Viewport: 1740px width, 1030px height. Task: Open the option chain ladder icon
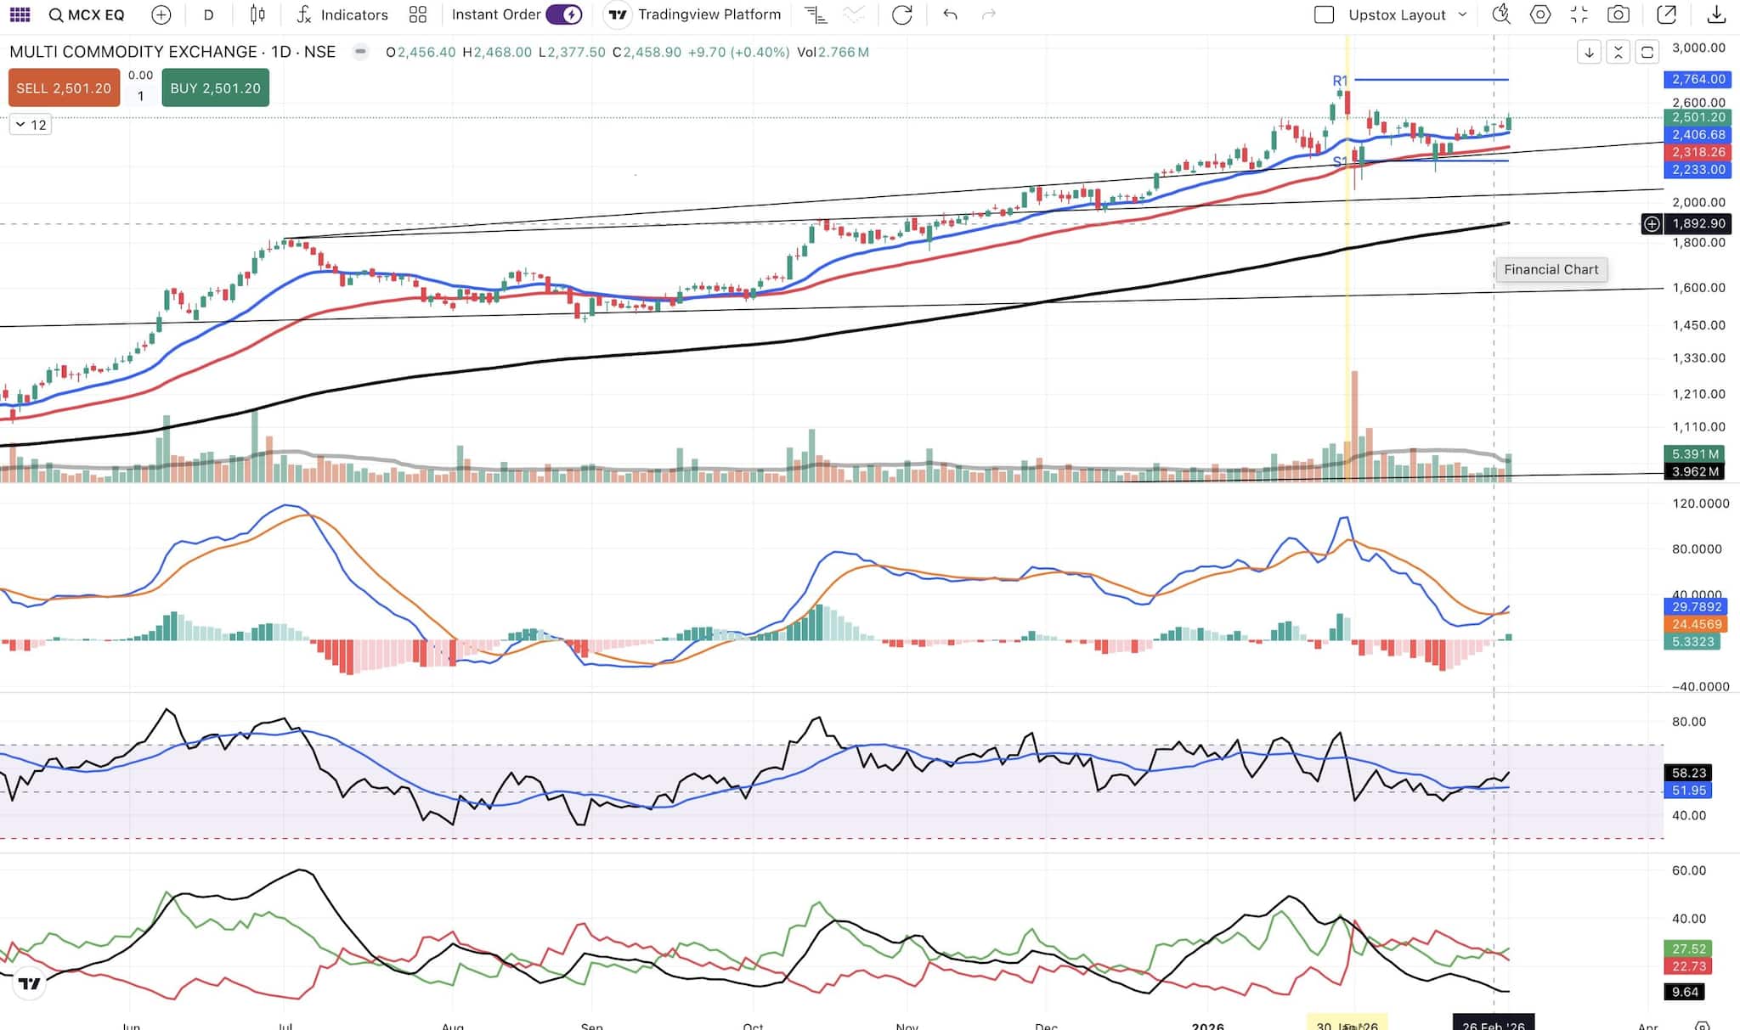tap(815, 14)
